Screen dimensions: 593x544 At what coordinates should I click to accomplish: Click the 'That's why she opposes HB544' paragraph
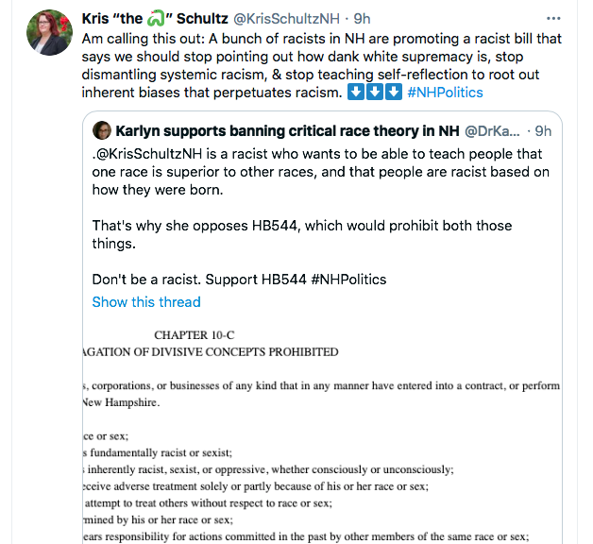[302, 234]
